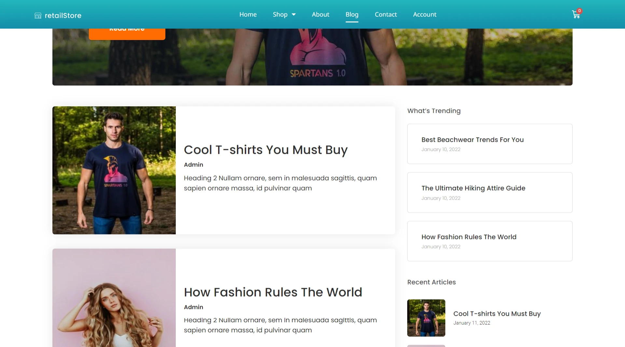Click the retailStore brand name

pos(63,16)
